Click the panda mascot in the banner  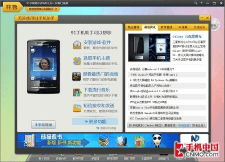tap(157, 140)
